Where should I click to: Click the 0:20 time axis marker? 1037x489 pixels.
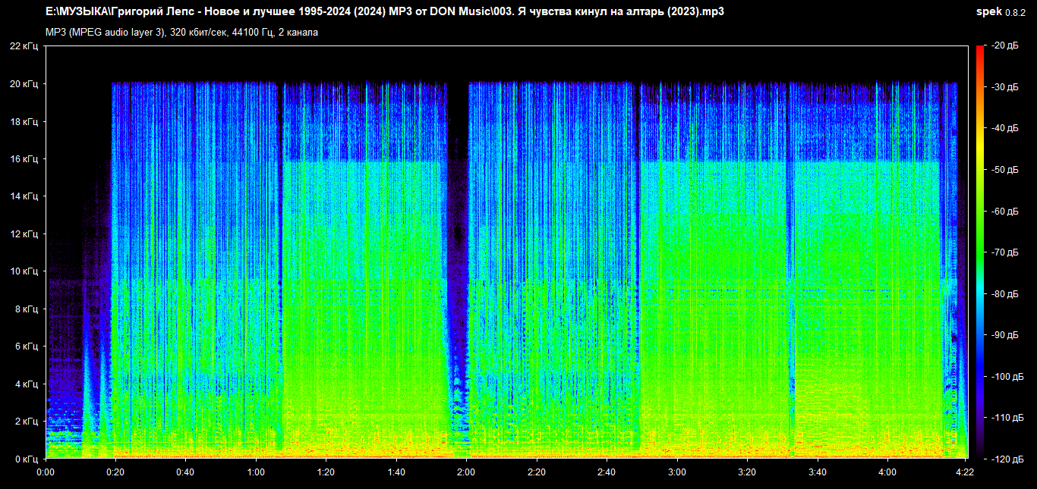pyautogui.click(x=115, y=472)
